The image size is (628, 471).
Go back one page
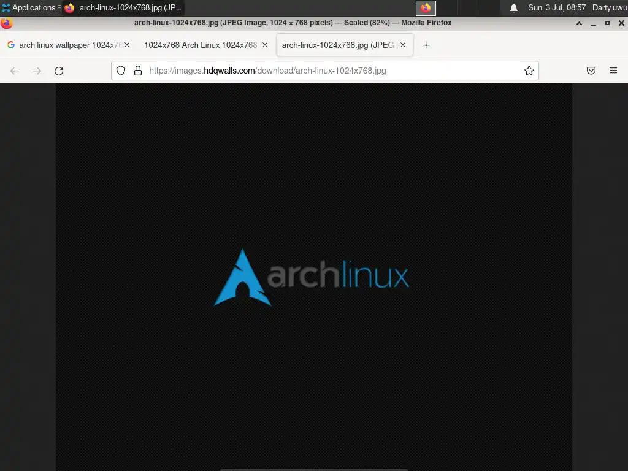point(15,71)
